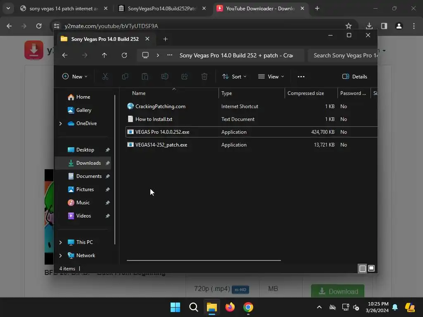Click breadcrumb chevron after PC icon
Viewport: 423px width, 317px height.
click(158, 55)
